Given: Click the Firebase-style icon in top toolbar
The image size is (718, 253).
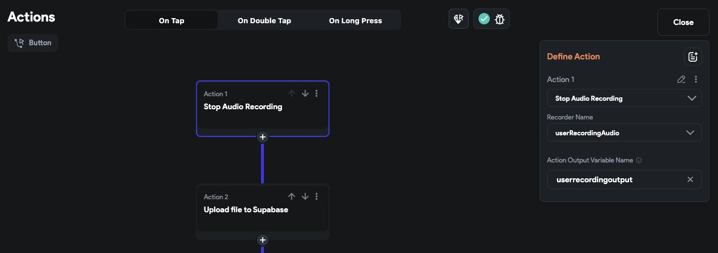Looking at the screenshot, I should (x=459, y=19).
